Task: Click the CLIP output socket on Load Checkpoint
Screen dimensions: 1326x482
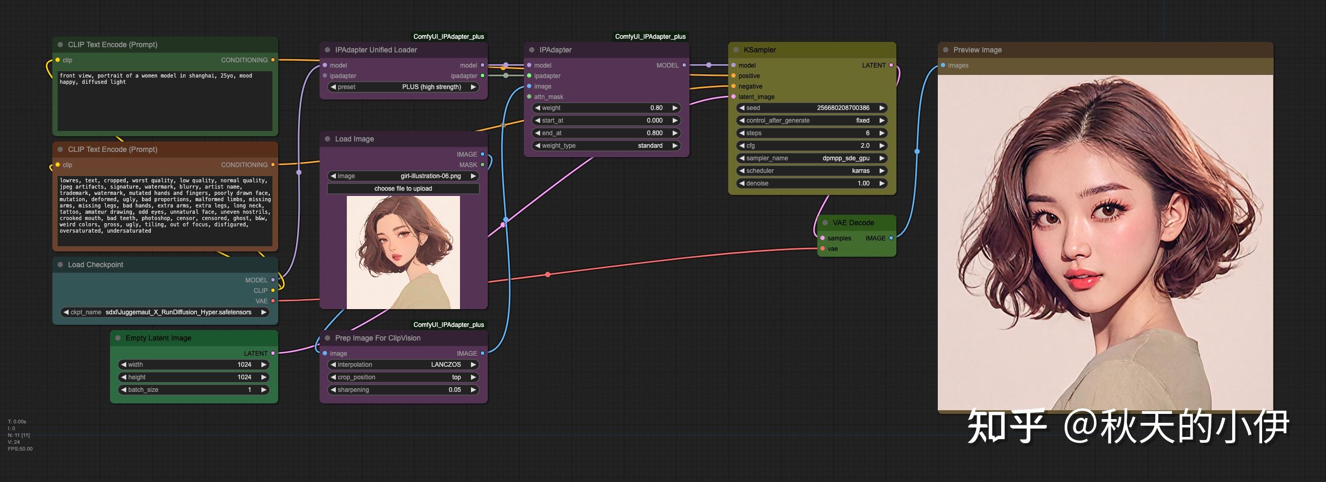Action: click(272, 290)
